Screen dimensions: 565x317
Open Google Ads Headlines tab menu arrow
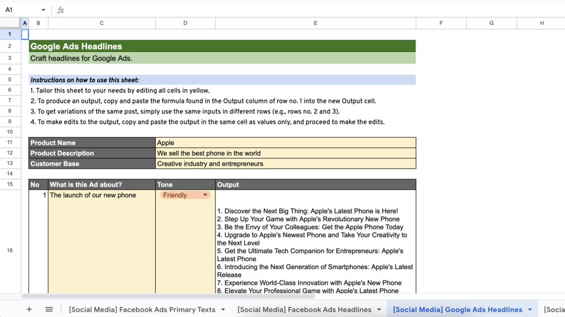pyautogui.click(x=530, y=310)
